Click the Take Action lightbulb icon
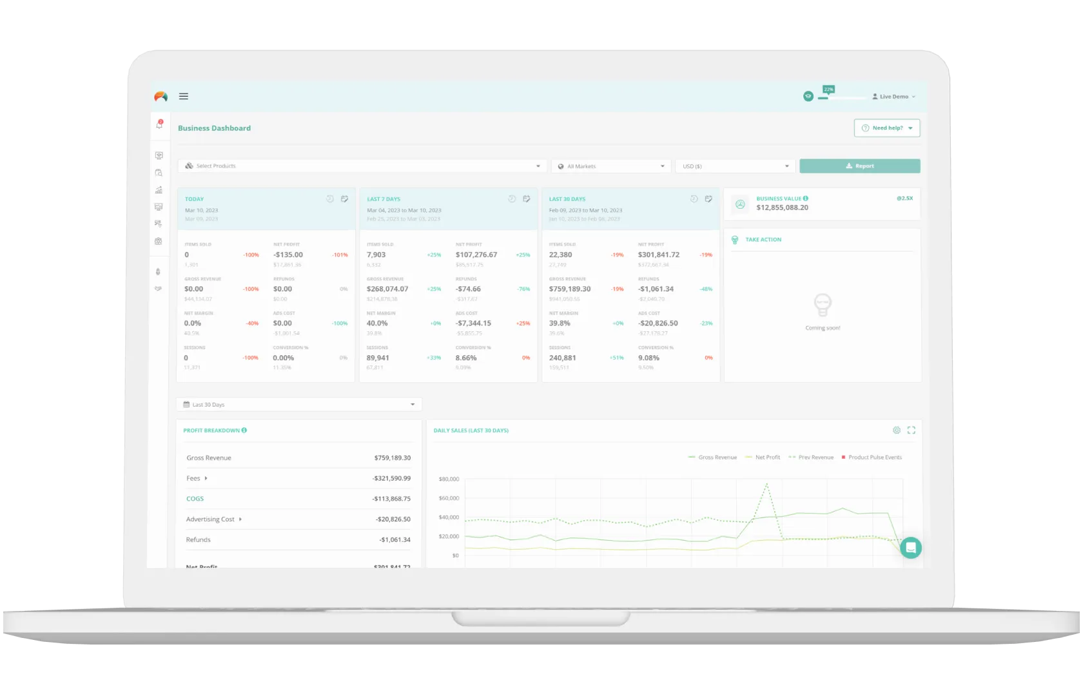This screenshot has height=696, width=1083. (735, 240)
